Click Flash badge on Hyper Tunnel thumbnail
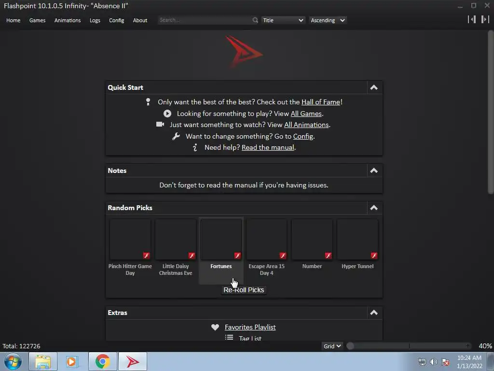Viewport: 494px width, 371px height. point(374,256)
